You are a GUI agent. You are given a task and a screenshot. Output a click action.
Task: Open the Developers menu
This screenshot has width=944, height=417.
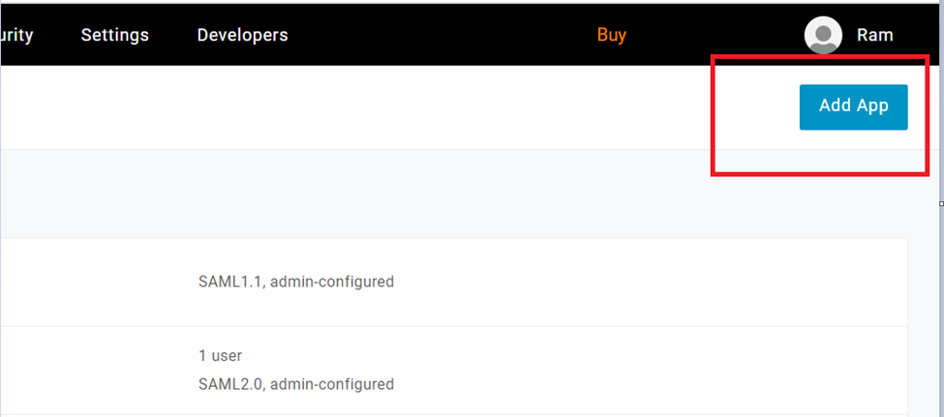coord(242,36)
